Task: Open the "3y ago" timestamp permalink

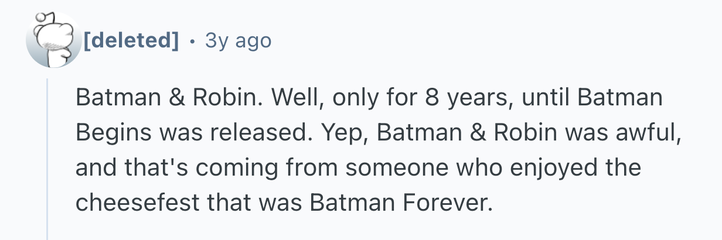Action: point(238,40)
